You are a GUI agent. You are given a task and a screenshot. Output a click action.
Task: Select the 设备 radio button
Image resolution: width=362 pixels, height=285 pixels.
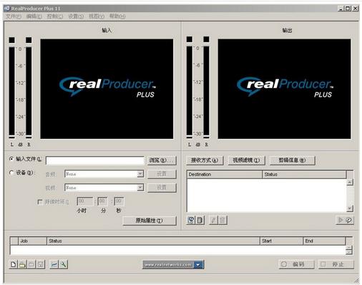point(11,173)
